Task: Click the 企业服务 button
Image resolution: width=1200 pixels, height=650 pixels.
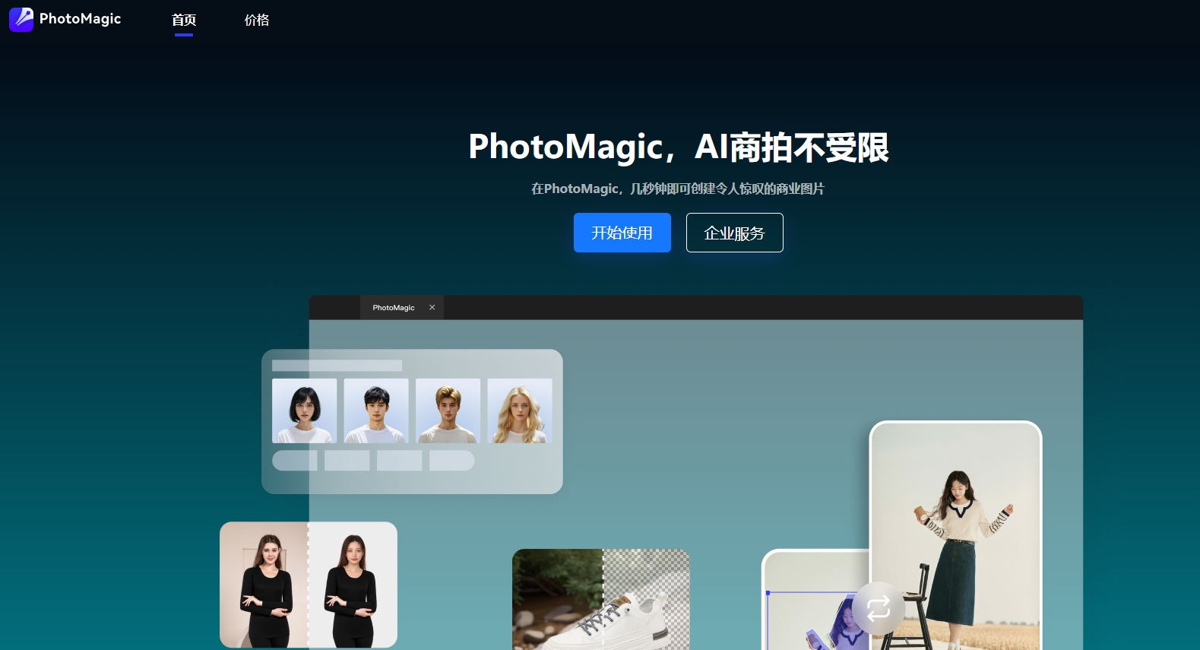Action: tap(734, 233)
